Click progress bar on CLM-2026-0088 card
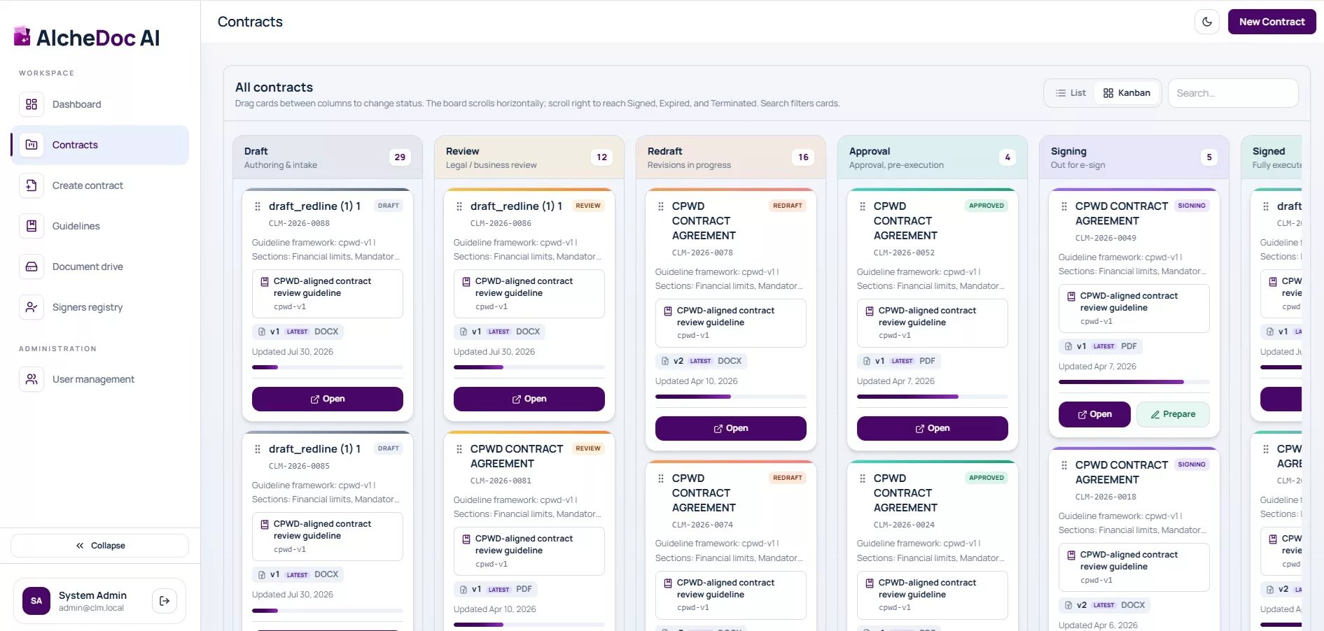The image size is (1324, 631). tap(328, 367)
